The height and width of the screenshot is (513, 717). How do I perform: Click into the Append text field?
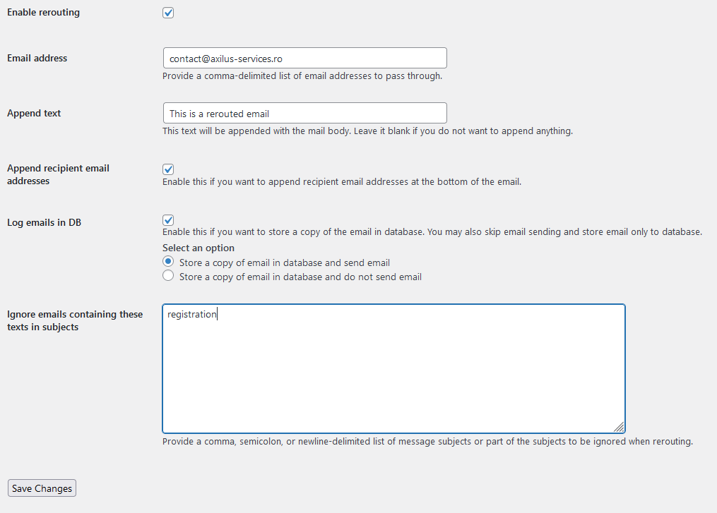pos(305,113)
